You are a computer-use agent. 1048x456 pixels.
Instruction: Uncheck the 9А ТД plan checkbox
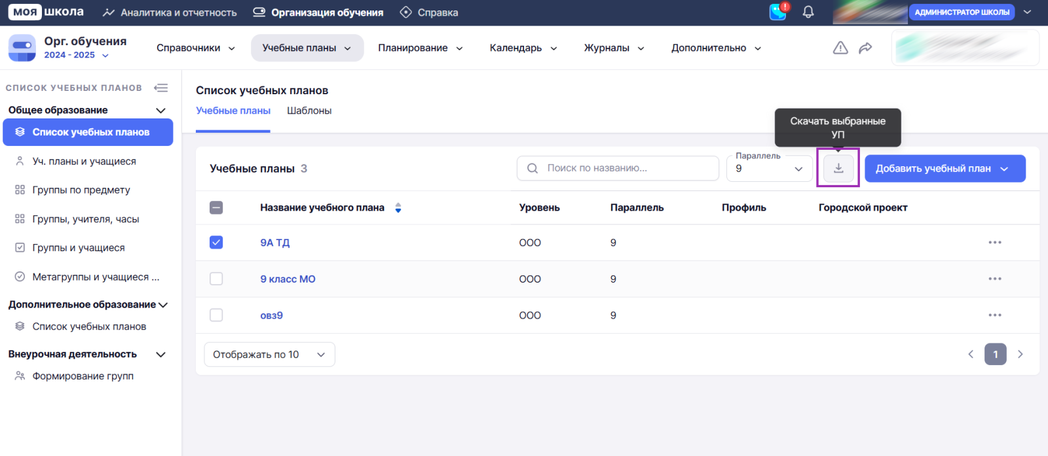coord(216,243)
